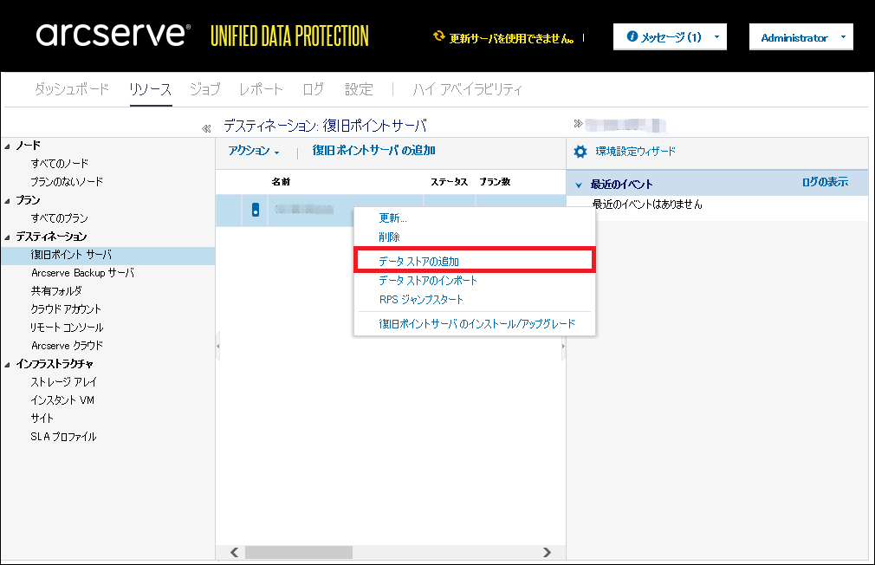Image resolution: width=875 pixels, height=565 pixels.
Task: Click the recovery point server icon in row
Action: pos(256,210)
